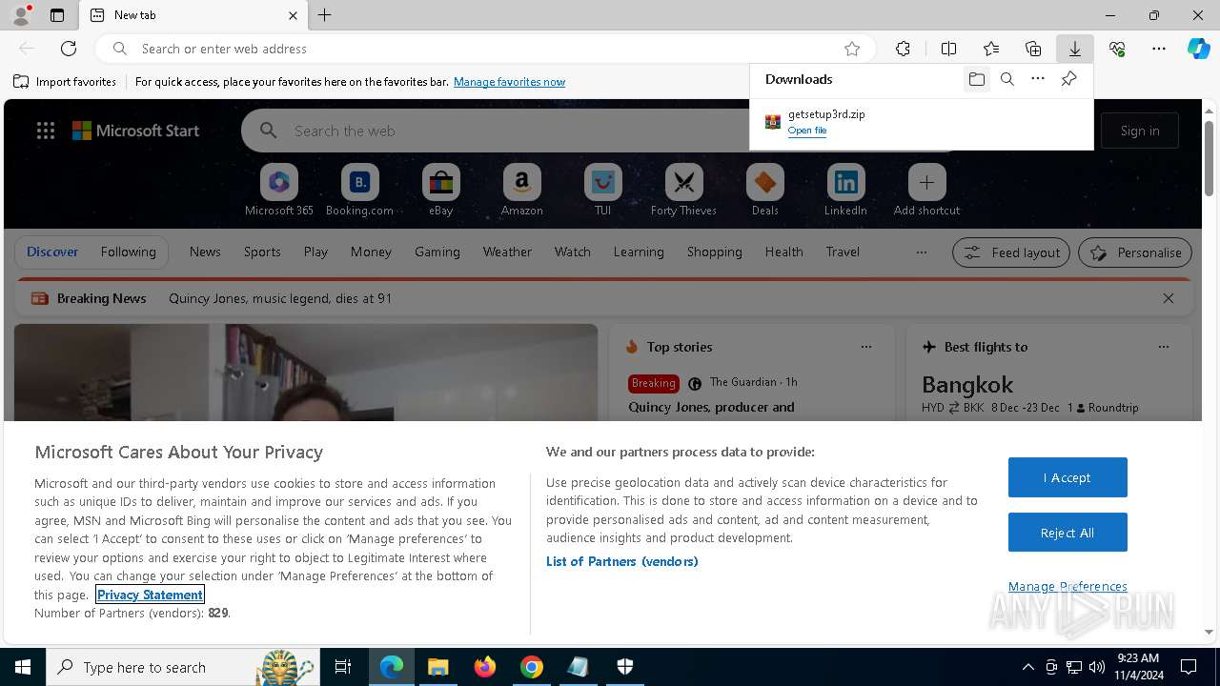The width and height of the screenshot is (1220, 686).
Task: Open the downloads folder icon
Action: pyautogui.click(x=977, y=79)
